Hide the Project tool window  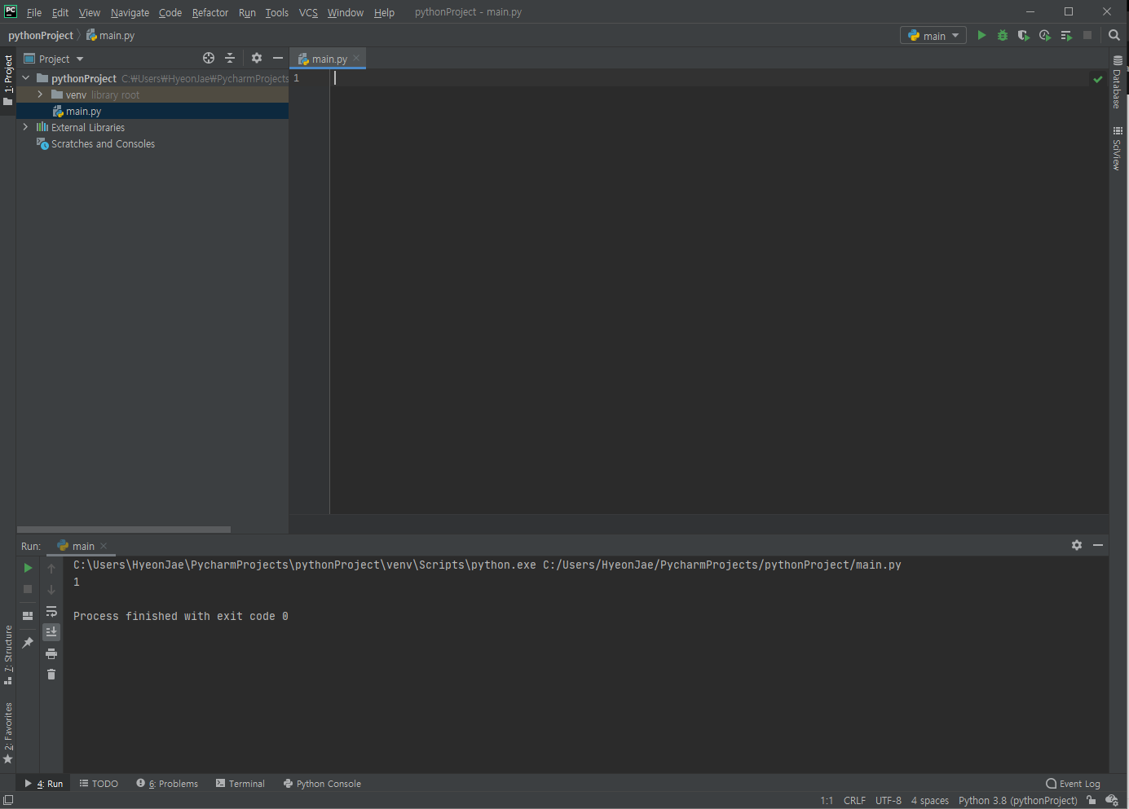pyautogui.click(x=278, y=58)
